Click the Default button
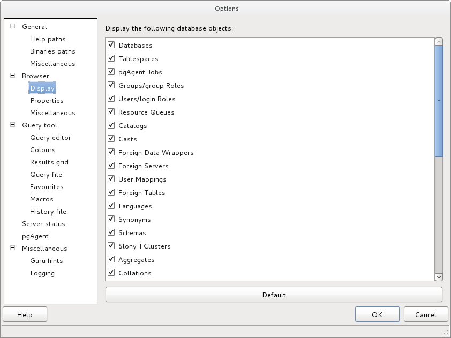 pyautogui.click(x=274, y=295)
